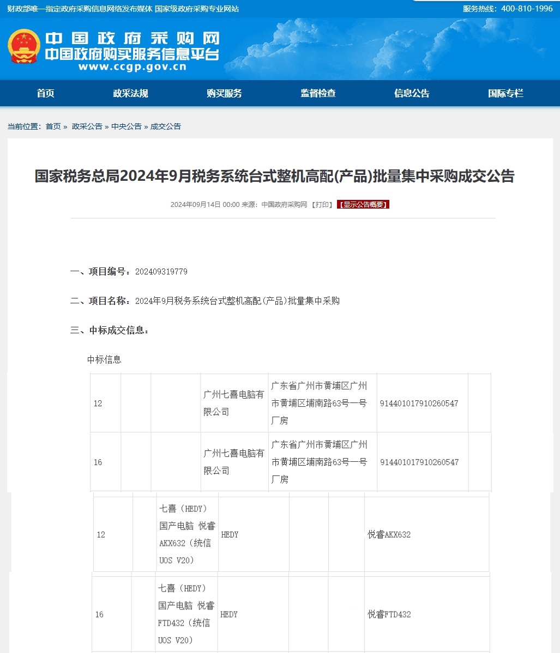Click the credit code cell in supplier row 12
Viewport: 560px width, 653px height.
tap(423, 403)
